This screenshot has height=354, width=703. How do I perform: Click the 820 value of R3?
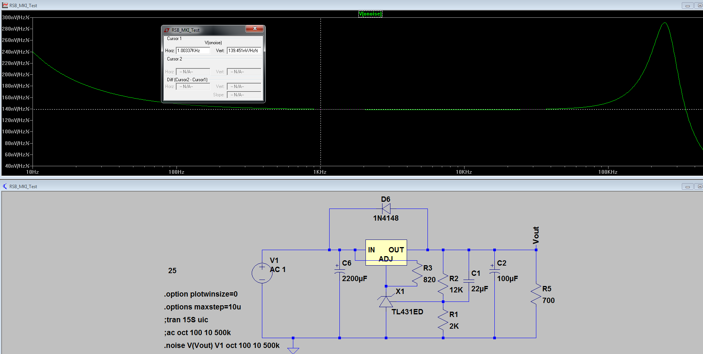click(x=429, y=280)
